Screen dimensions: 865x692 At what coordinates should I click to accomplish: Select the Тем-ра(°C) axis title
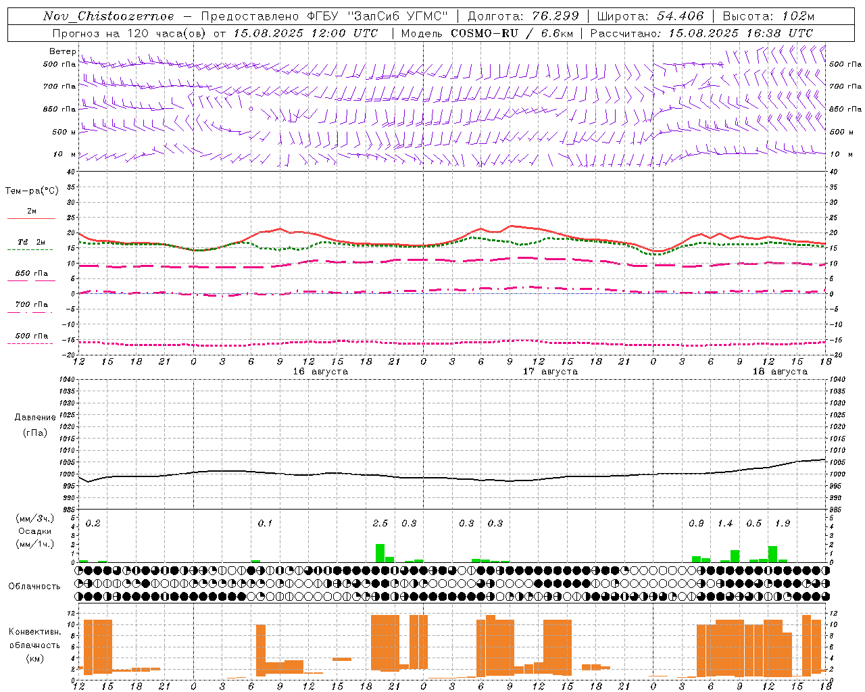pyautogui.click(x=32, y=191)
